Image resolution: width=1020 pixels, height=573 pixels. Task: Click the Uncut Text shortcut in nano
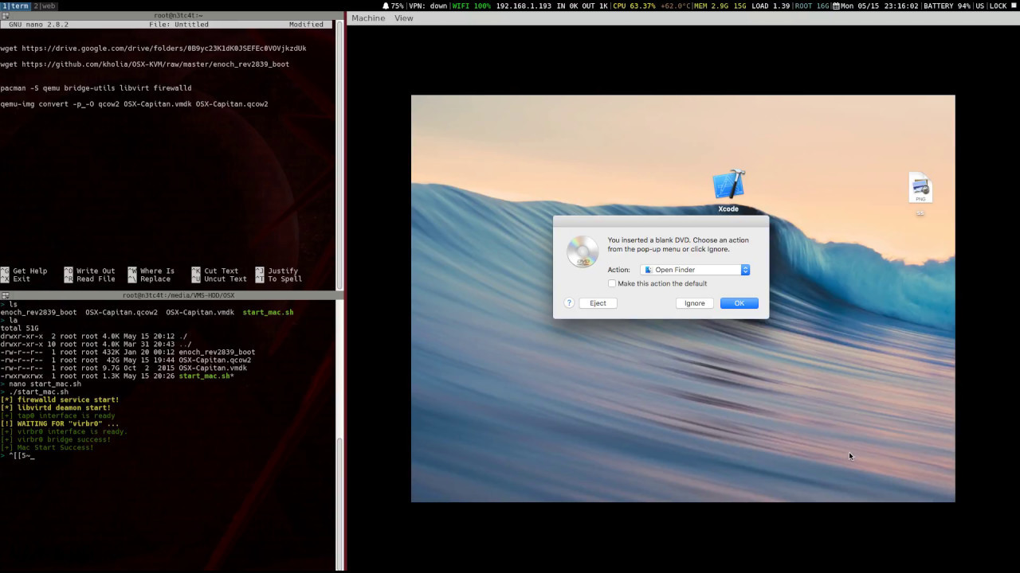point(219,279)
